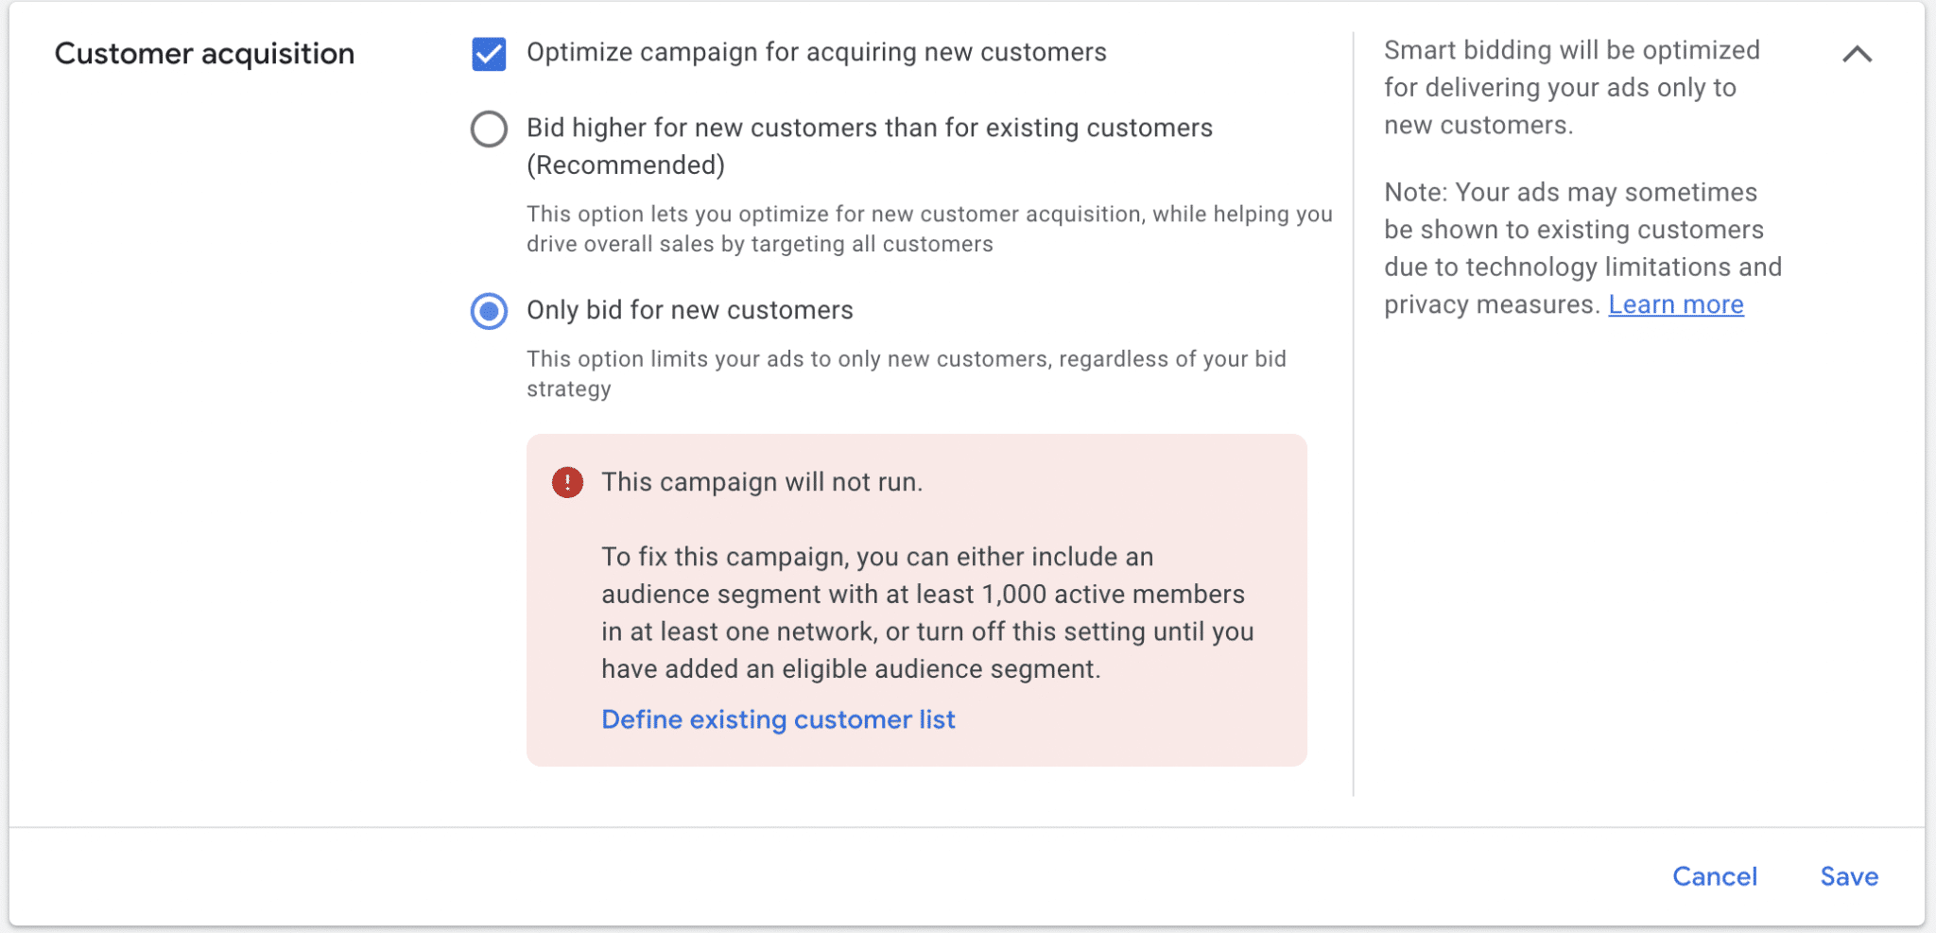
Task: Click the 'Only bid for new customers' label text
Action: tap(689, 310)
